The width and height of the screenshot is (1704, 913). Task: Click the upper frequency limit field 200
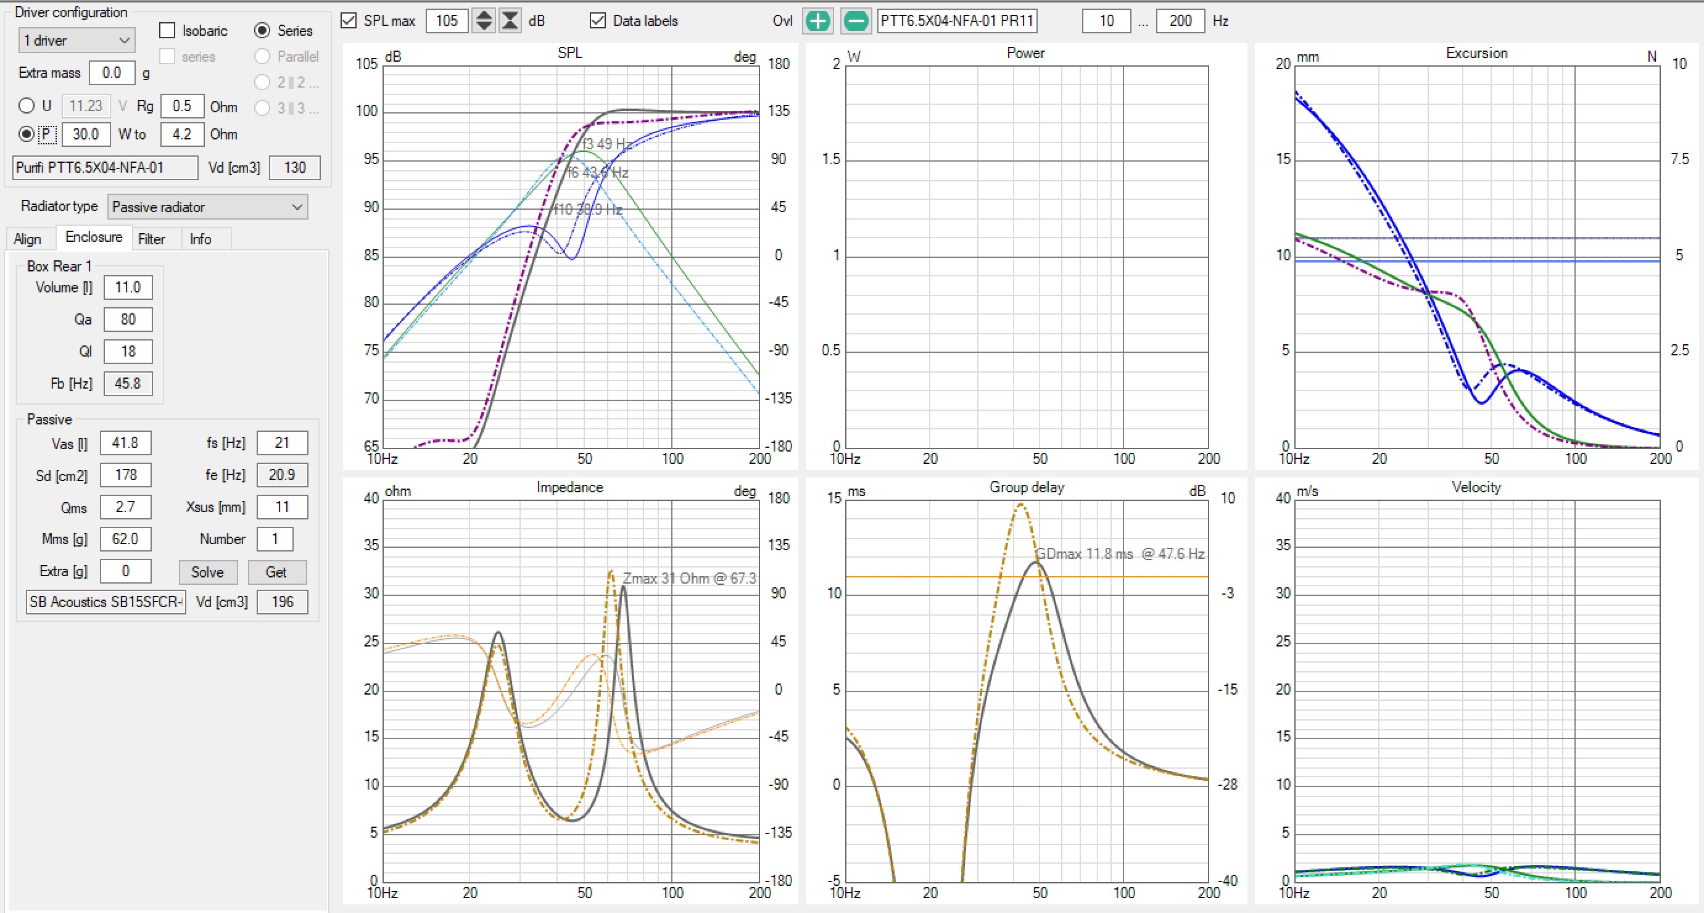tap(1180, 20)
